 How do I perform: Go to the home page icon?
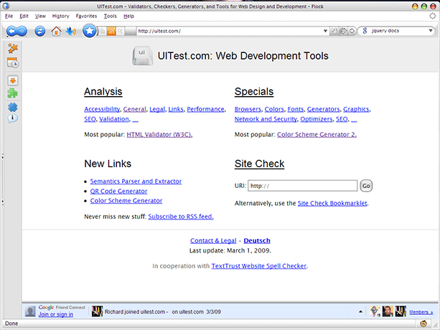[56, 31]
